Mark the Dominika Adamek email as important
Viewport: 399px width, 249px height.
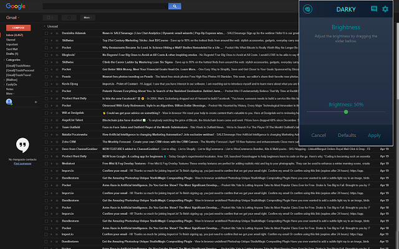pos(57,33)
